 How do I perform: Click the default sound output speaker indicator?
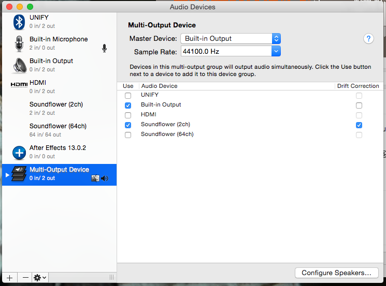(x=105, y=178)
